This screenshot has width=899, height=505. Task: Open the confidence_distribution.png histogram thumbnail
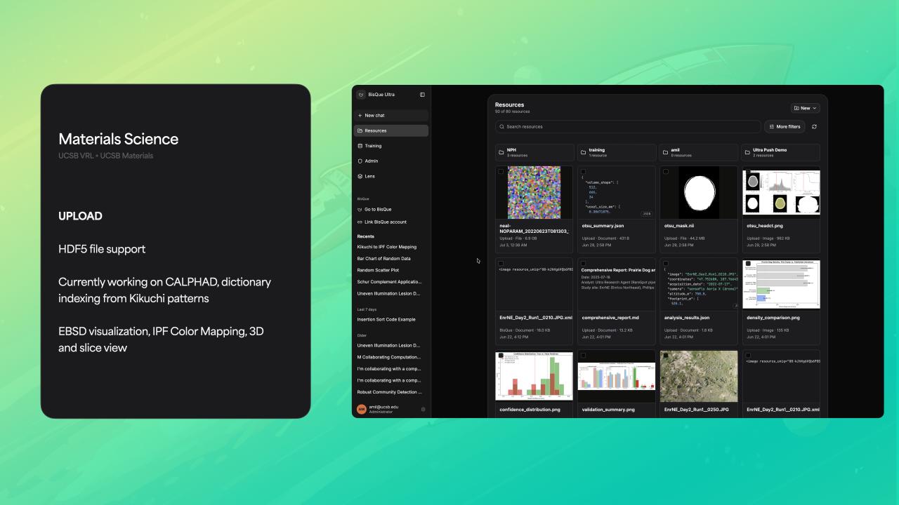click(x=534, y=376)
